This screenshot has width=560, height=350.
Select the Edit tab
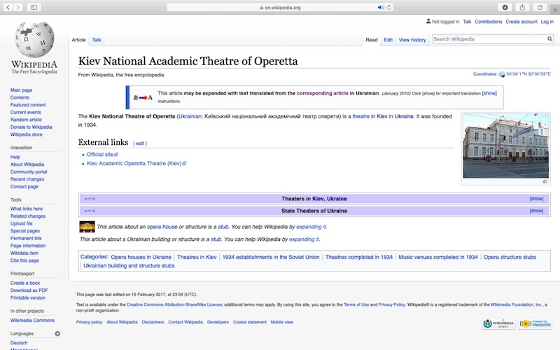pyautogui.click(x=388, y=40)
